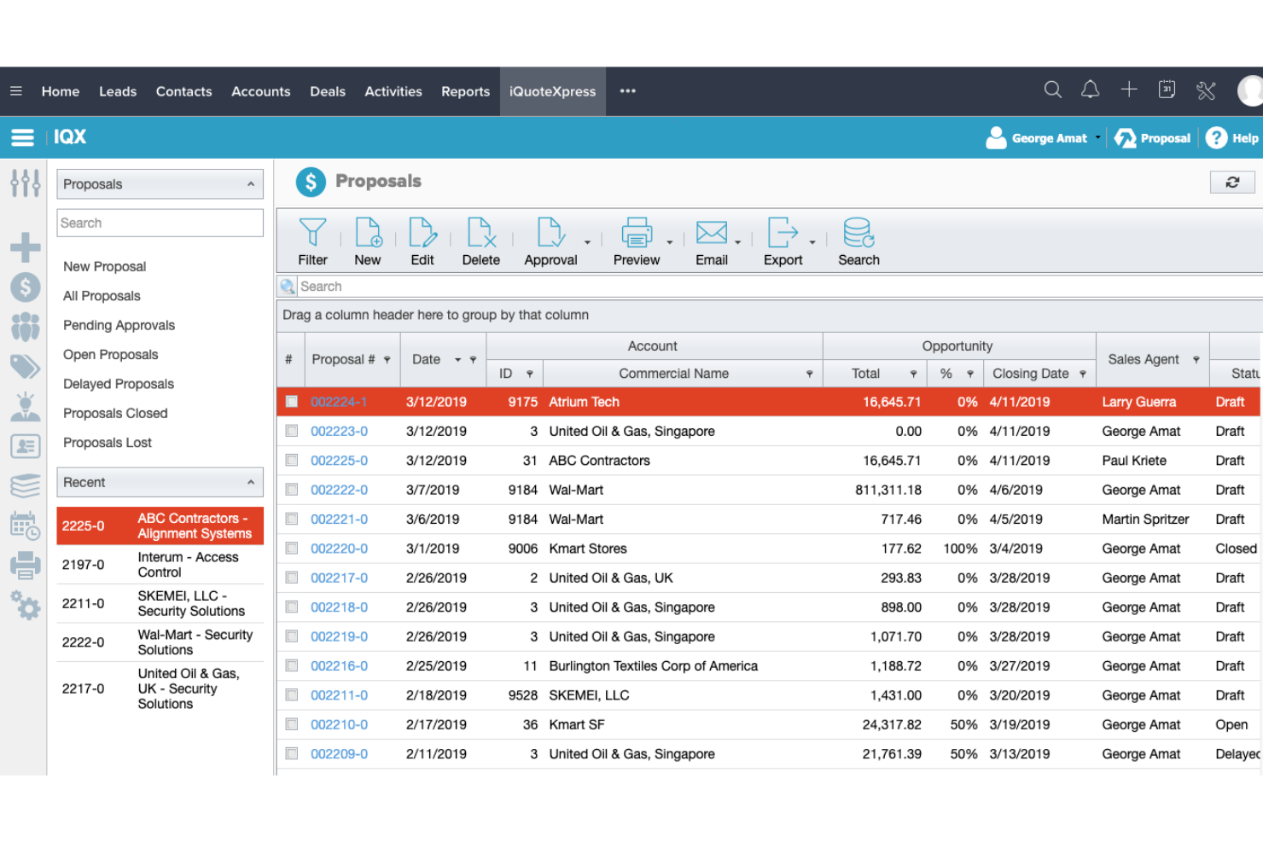Click the Search database toolbar button

[x=858, y=242]
